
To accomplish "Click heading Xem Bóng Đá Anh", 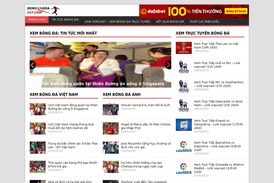I will [121, 95].
